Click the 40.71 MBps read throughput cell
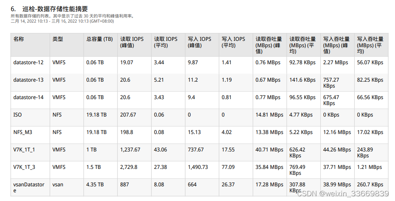 click(269, 149)
